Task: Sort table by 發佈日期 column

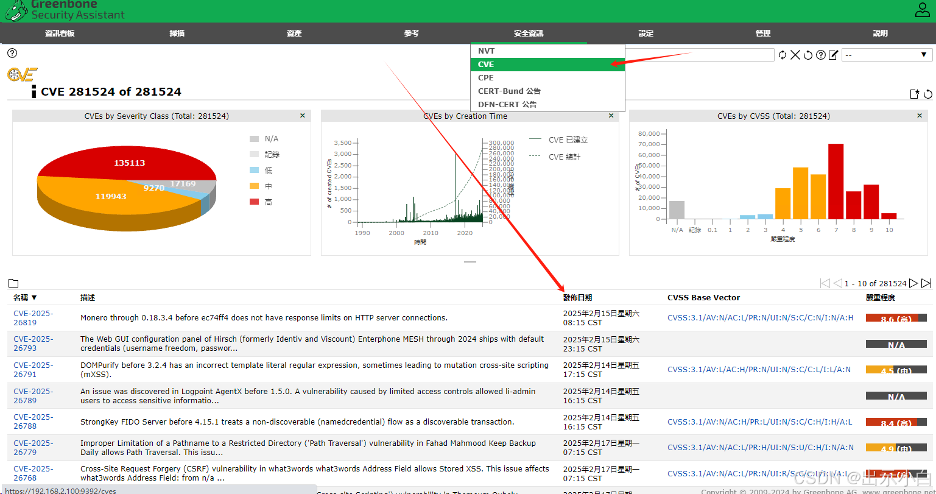Action: tap(577, 298)
